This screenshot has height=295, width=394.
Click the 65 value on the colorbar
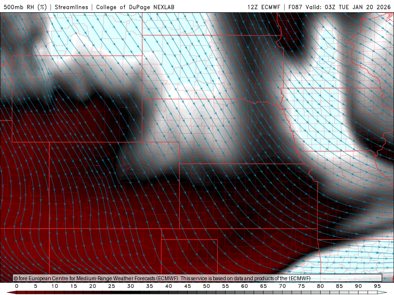[x=263, y=286]
